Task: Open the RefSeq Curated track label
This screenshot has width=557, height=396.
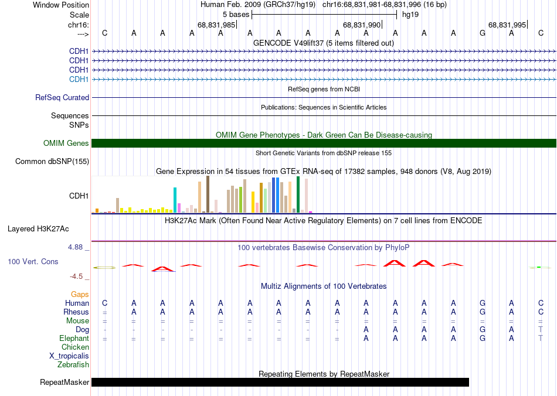Action: (x=62, y=98)
